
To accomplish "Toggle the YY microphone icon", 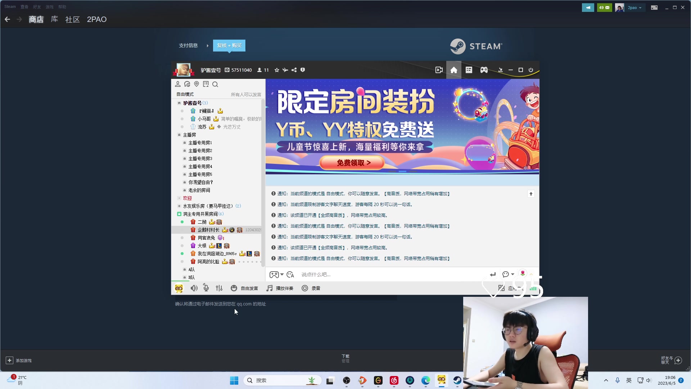I will point(206,288).
